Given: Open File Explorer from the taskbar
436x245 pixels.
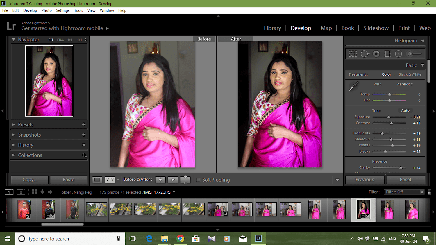Looking at the screenshot, I should click(165, 239).
